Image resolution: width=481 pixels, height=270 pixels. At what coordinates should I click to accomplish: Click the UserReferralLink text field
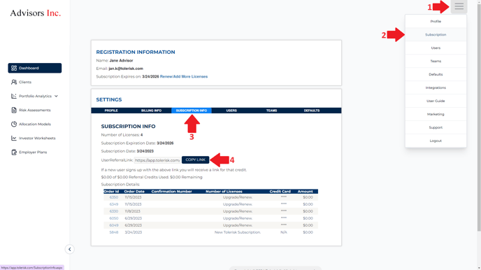tap(157, 160)
